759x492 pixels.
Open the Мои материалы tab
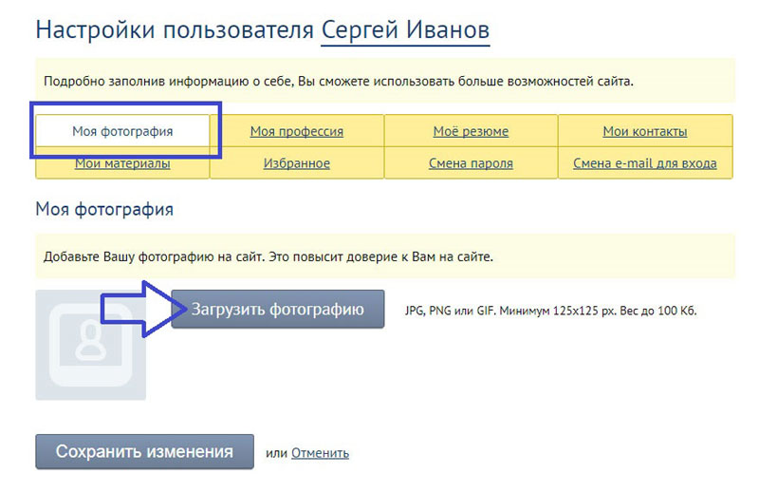[121, 163]
